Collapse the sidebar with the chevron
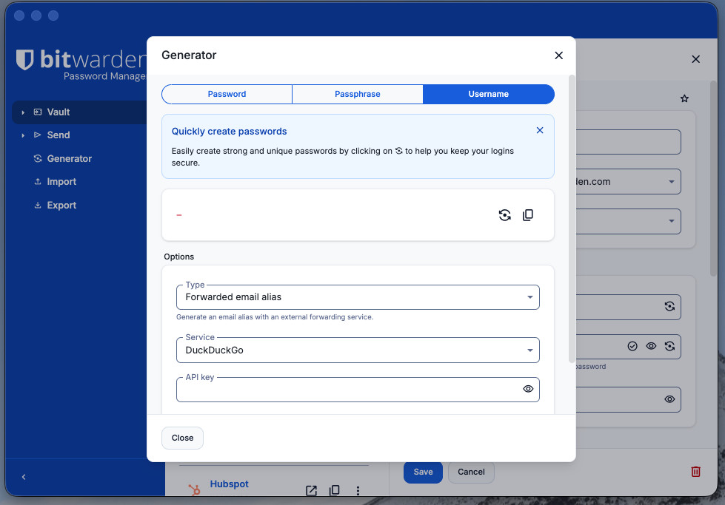The image size is (725, 505). [x=24, y=477]
